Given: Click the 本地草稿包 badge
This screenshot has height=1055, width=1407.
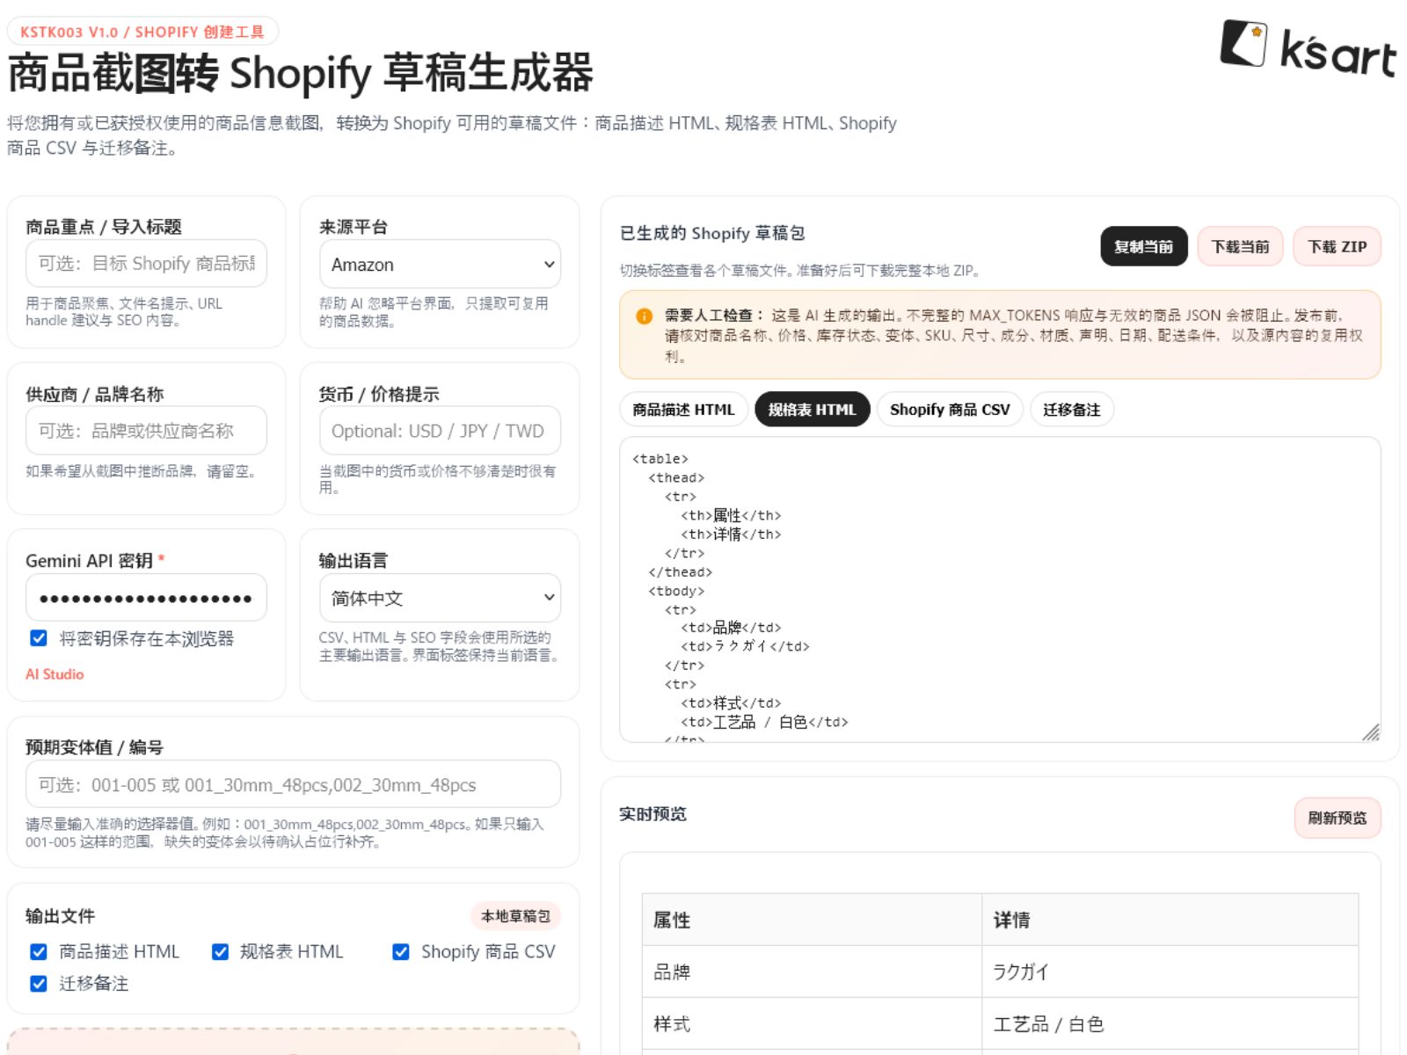Looking at the screenshot, I should coord(515,916).
